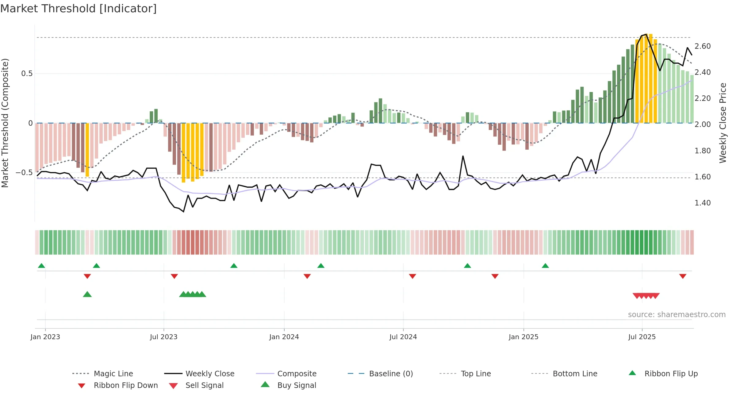Select the last Ribbon Flip Down marker near September 2025
736x414 pixels.
click(683, 276)
